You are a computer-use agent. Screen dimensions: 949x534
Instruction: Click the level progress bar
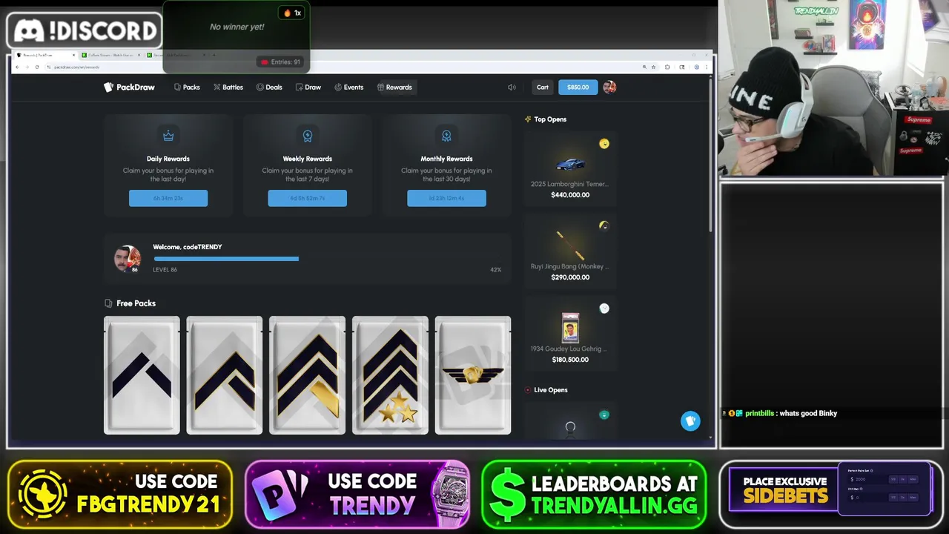pyautogui.click(x=328, y=259)
